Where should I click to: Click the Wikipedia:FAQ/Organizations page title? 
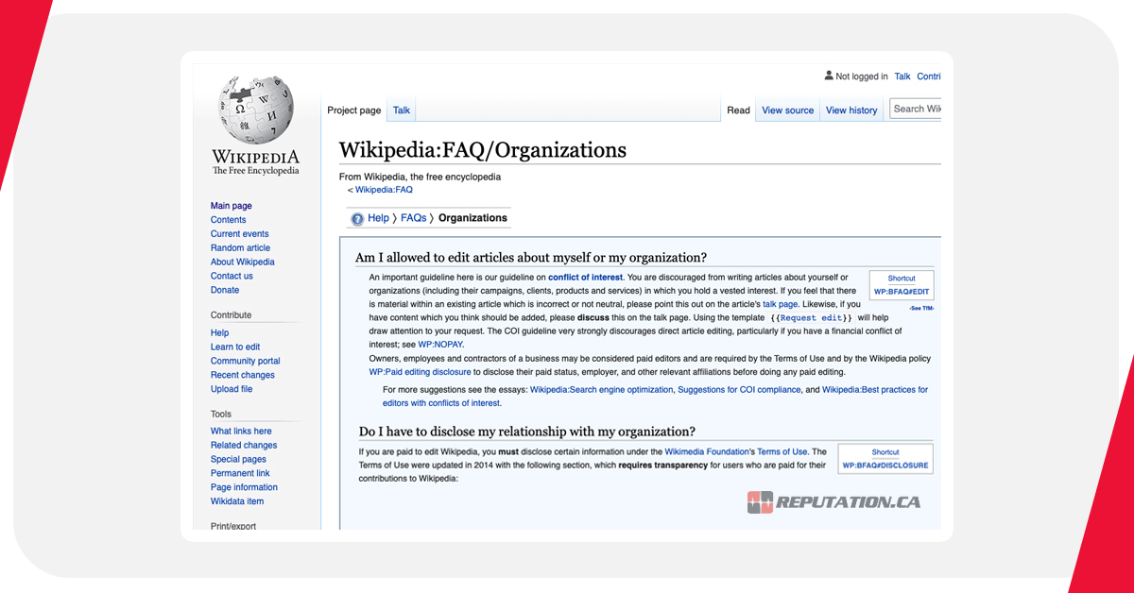[x=483, y=150]
